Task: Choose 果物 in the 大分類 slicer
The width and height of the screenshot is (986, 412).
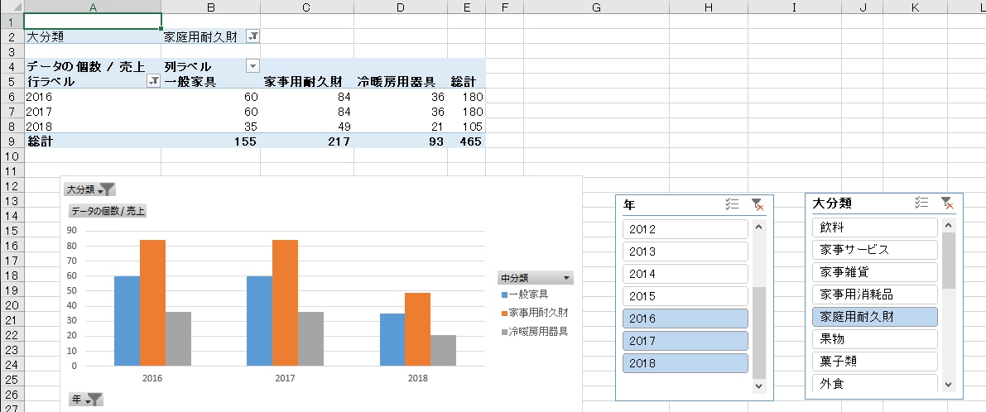Action: coord(875,339)
